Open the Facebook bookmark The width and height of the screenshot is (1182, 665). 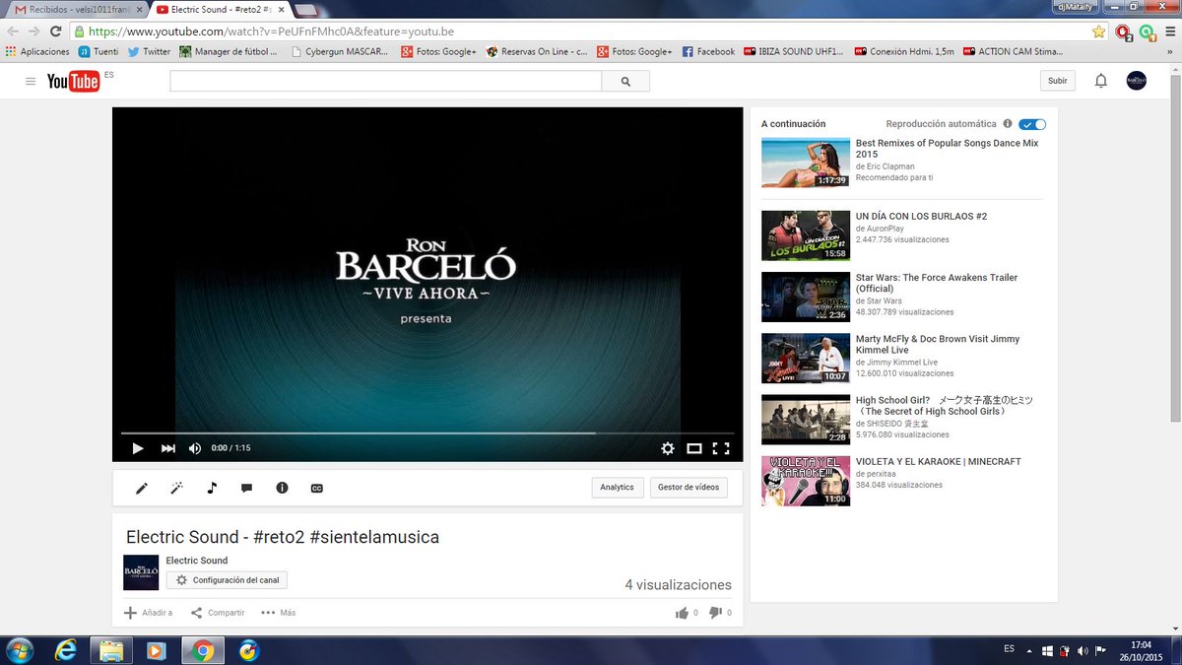[708, 51]
